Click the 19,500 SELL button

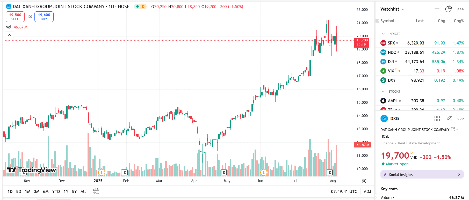(x=15, y=17)
